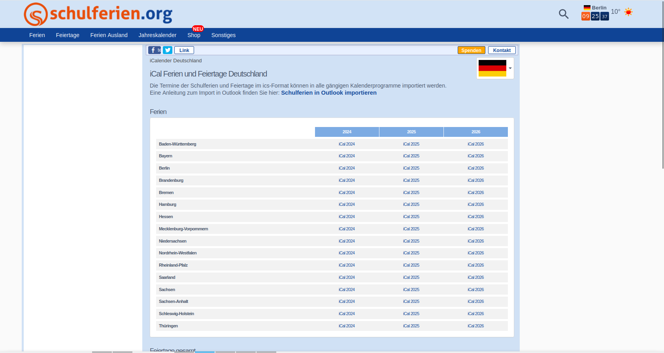This screenshot has width=664, height=353.
Task: Download iCal 2025 for Bayern
Action: click(411, 156)
